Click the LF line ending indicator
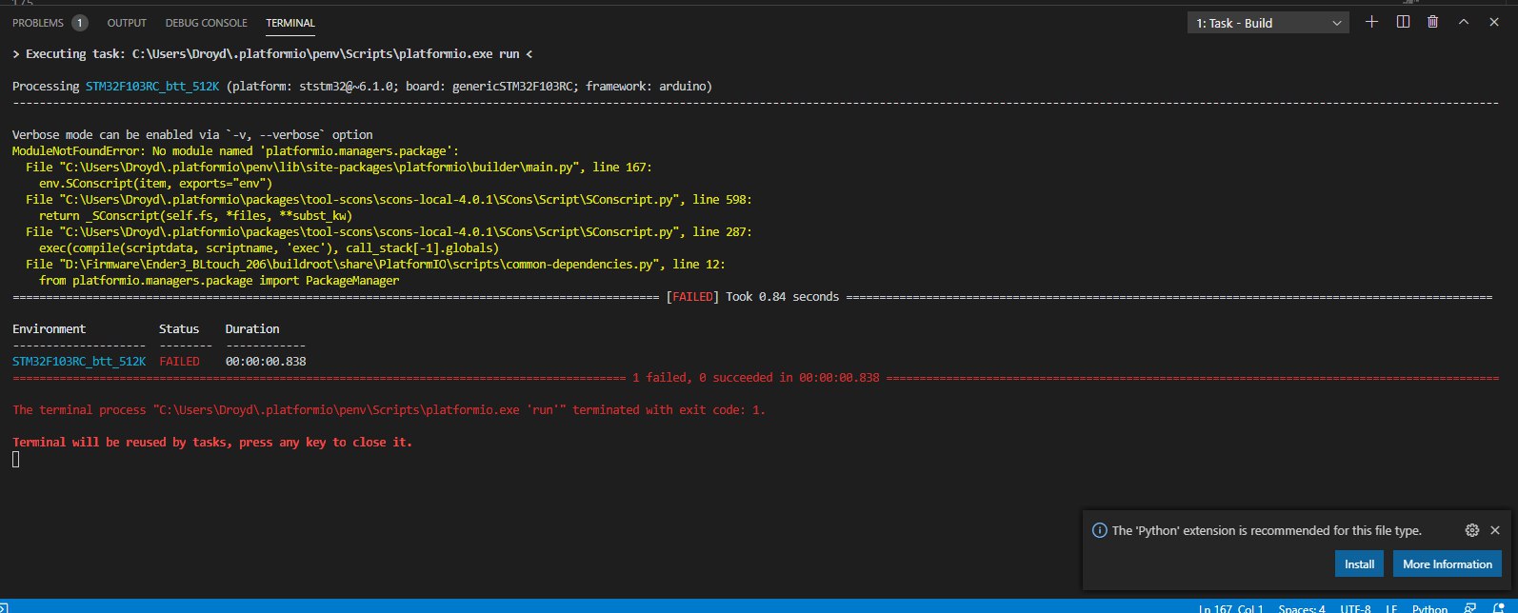Image resolution: width=1518 pixels, height=613 pixels. tap(1391, 607)
